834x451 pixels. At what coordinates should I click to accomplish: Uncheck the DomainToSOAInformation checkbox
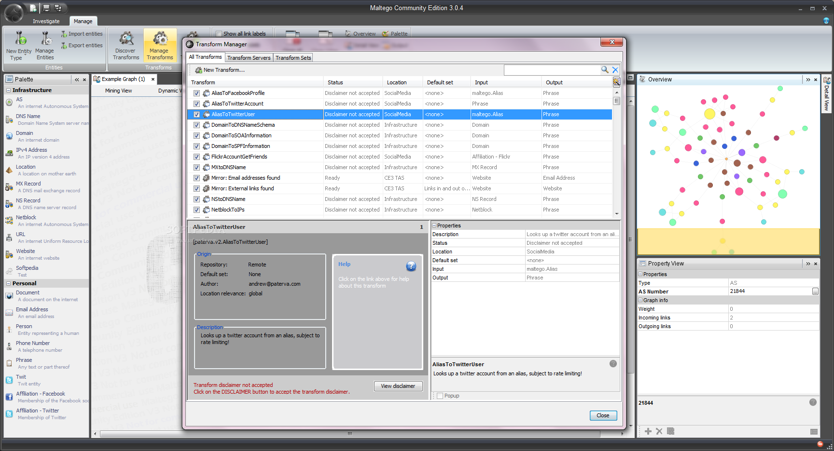[196, 135]
